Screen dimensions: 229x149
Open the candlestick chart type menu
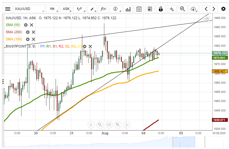[x=80, y=9]
